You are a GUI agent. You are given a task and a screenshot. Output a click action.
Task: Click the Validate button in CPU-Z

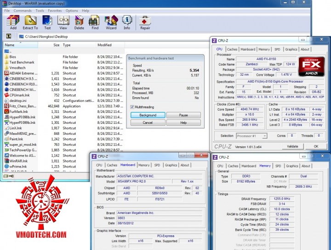[x=292, y=146]
